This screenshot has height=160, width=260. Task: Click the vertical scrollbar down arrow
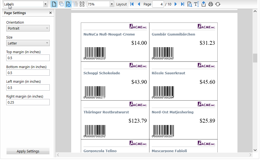(x=255, y=150)
